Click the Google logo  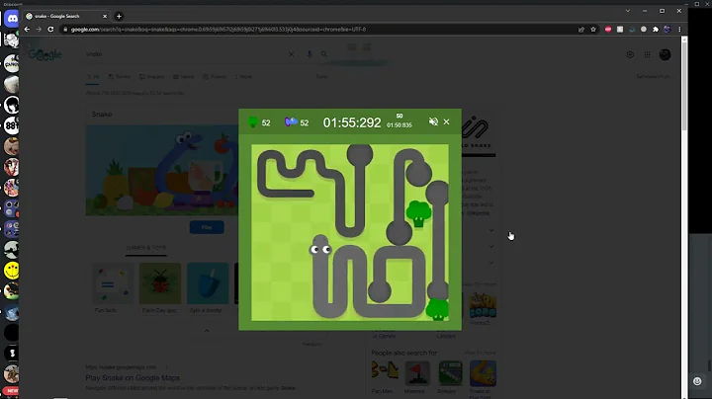pos(44,54)
